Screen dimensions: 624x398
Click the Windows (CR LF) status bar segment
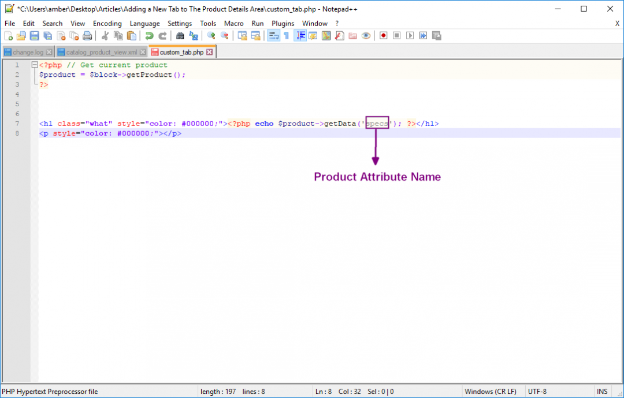click(492, 391)
